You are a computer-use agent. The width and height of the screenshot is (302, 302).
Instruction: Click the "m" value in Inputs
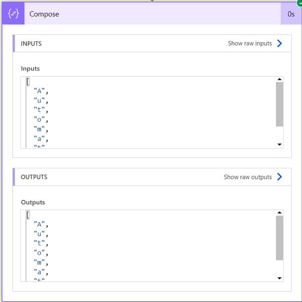coord(39,129)
